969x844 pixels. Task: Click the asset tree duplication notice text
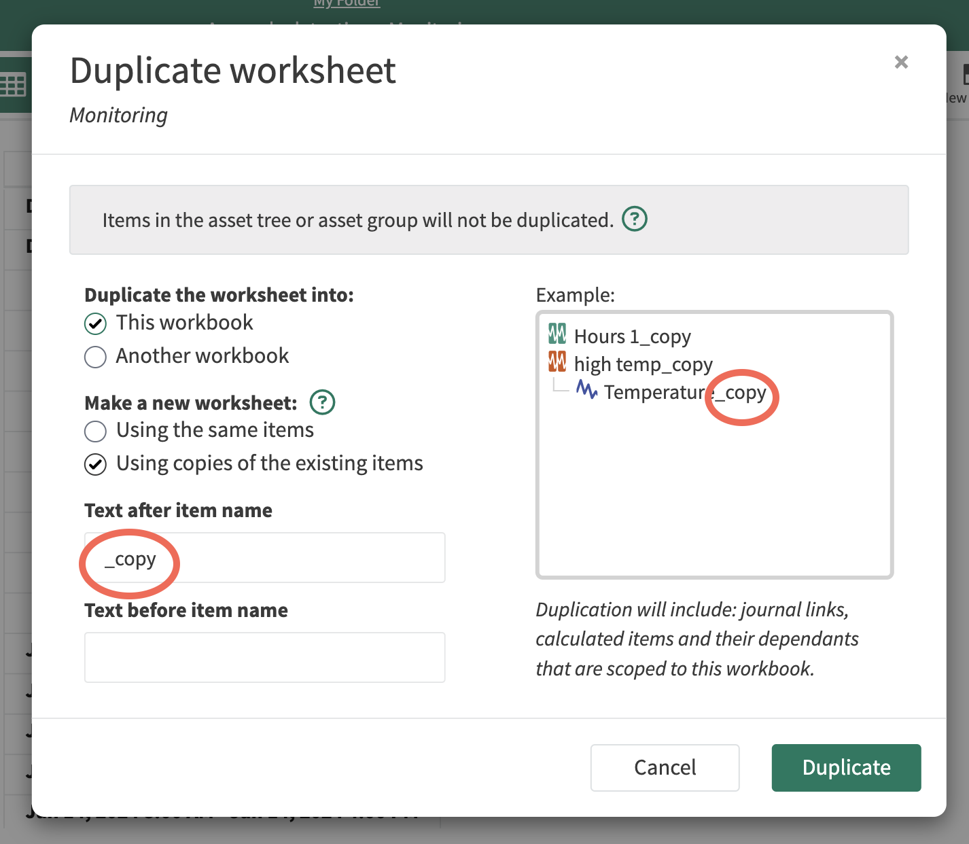[x=357, y=220]
